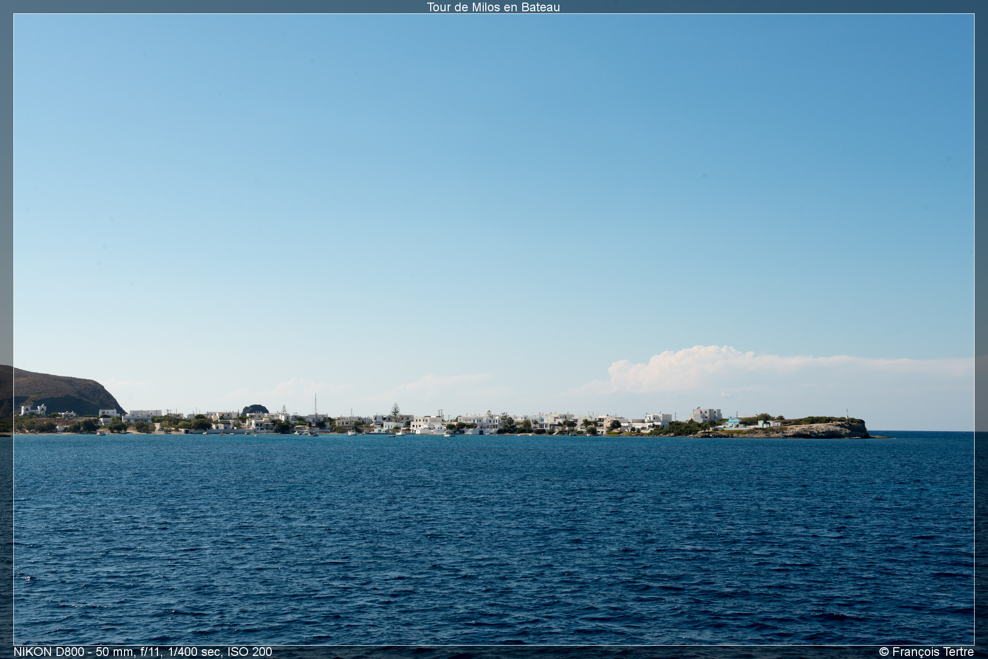Click the main seaside village photo
The image size is (988, 659).
(493, 329)
